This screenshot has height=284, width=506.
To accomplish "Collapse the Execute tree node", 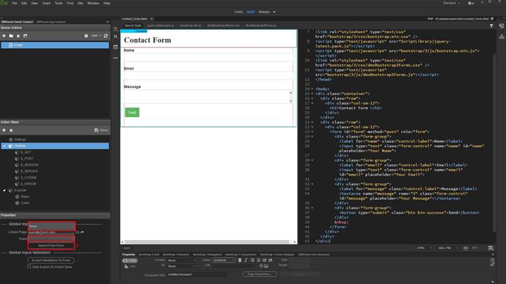I will (x=4, y=190).
